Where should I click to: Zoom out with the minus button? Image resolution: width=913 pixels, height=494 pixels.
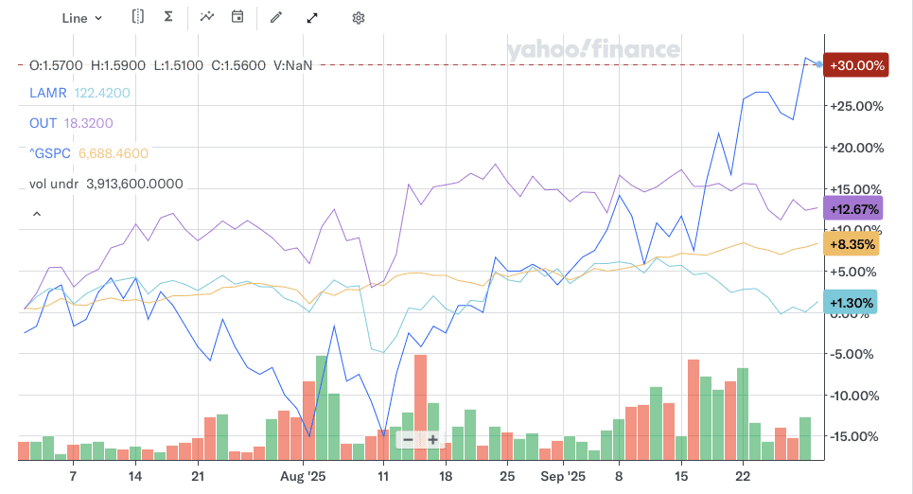(408, 439)
